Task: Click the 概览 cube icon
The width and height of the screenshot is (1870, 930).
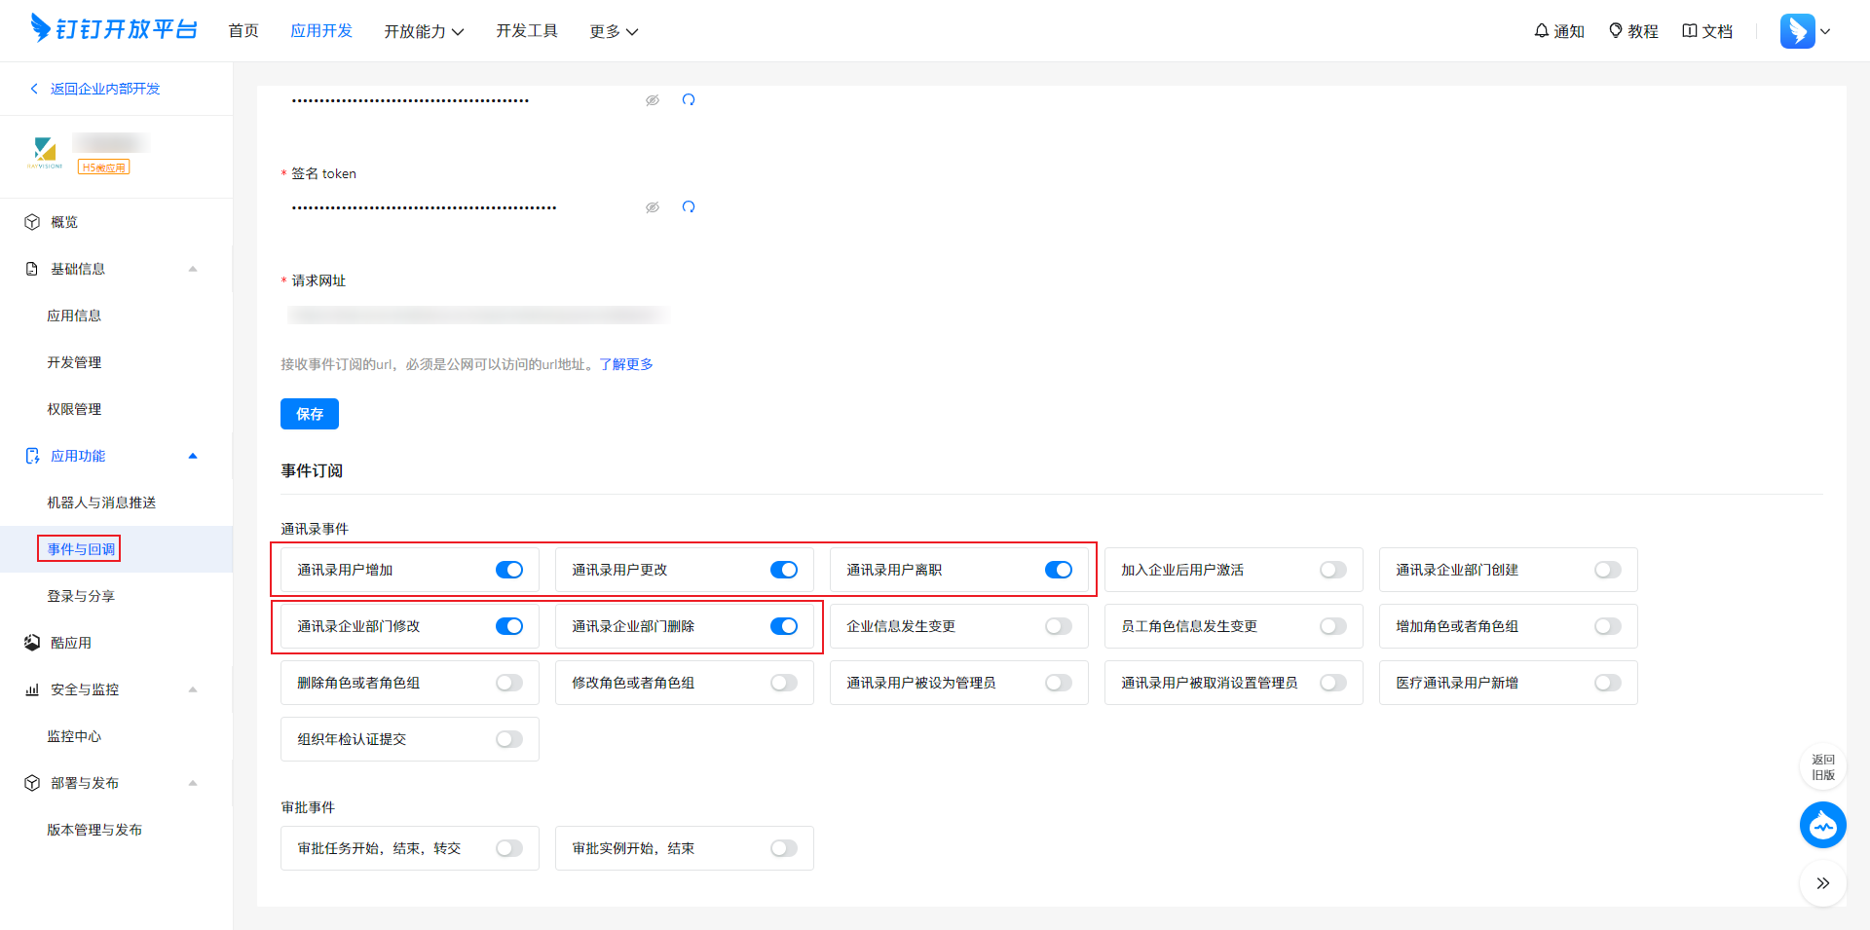Action: pos(32,222)
